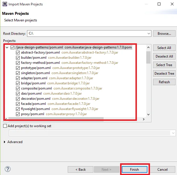Toggle flyweight/pom.xml checkbox

coord(18,109)
